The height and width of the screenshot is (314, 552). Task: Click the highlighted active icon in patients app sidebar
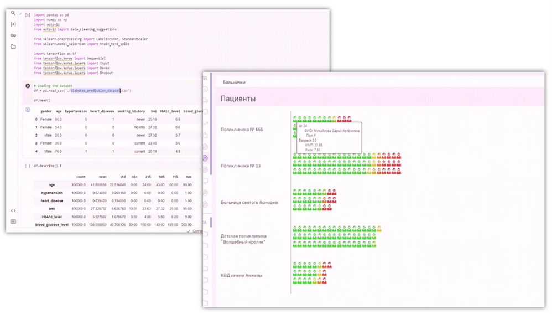tap(206, 158)
